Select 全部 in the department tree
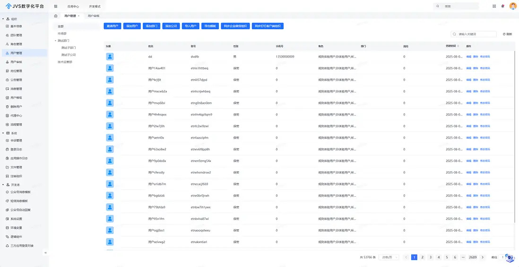The width and height of the screenshot is (519, 267). coord(60,26)
